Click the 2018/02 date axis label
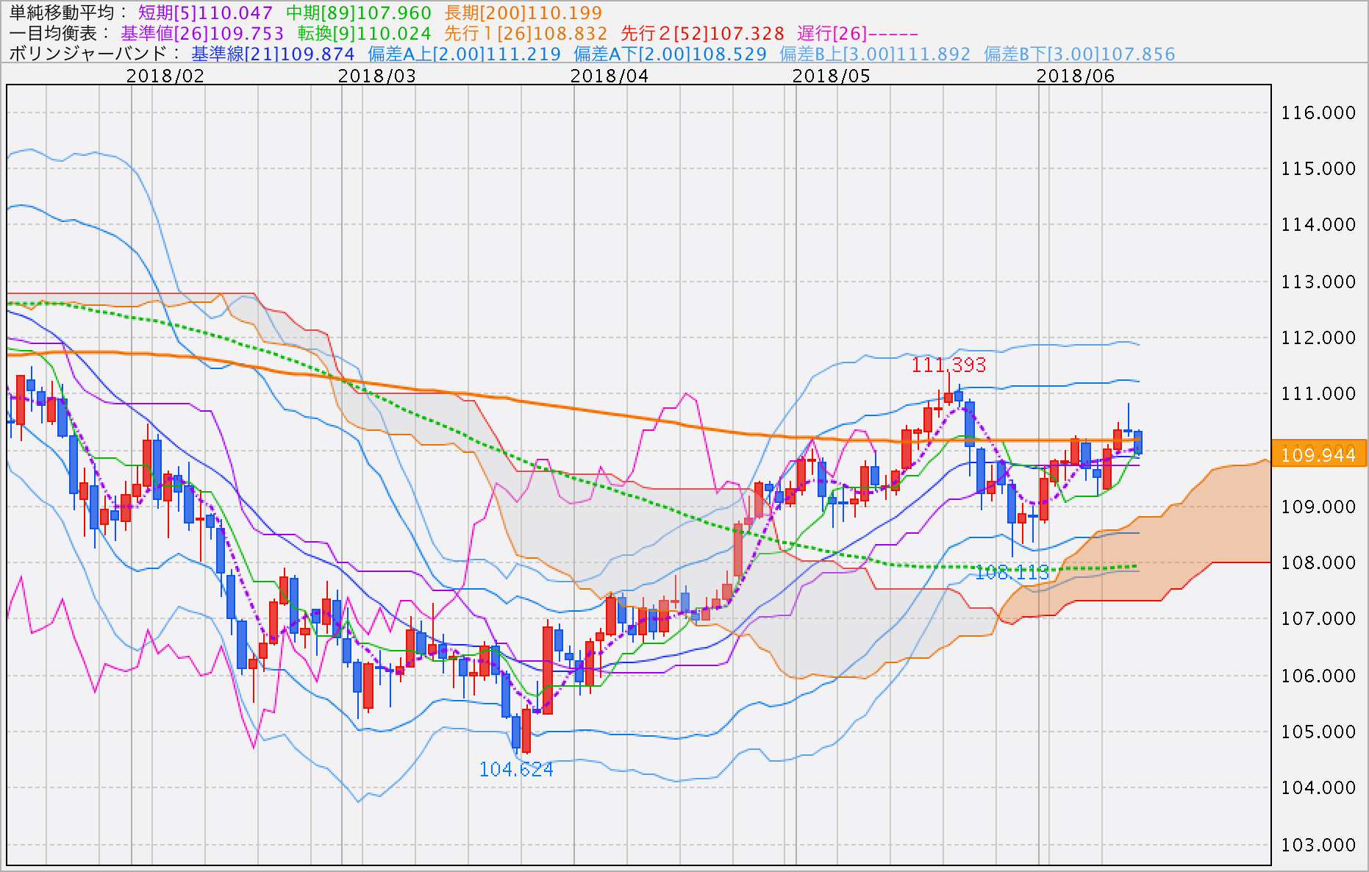Image resolution: width=1369 pixels, height=872 pixels. pyautogui.click(x=165, y=76)
